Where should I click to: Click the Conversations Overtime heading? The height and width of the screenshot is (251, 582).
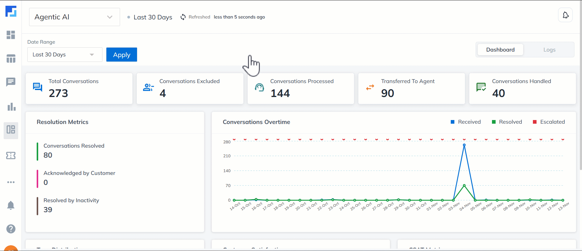[256, 122]
